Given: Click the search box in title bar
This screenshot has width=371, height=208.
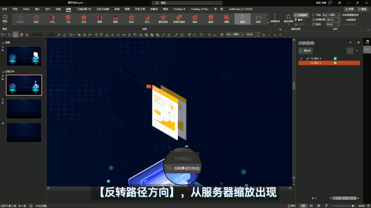Looking at the screenshot, I should point(187,3).
